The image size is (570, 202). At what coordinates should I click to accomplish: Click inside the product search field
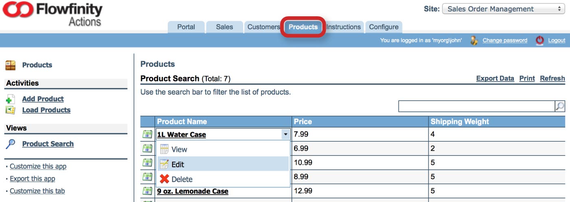pos(476,106)
